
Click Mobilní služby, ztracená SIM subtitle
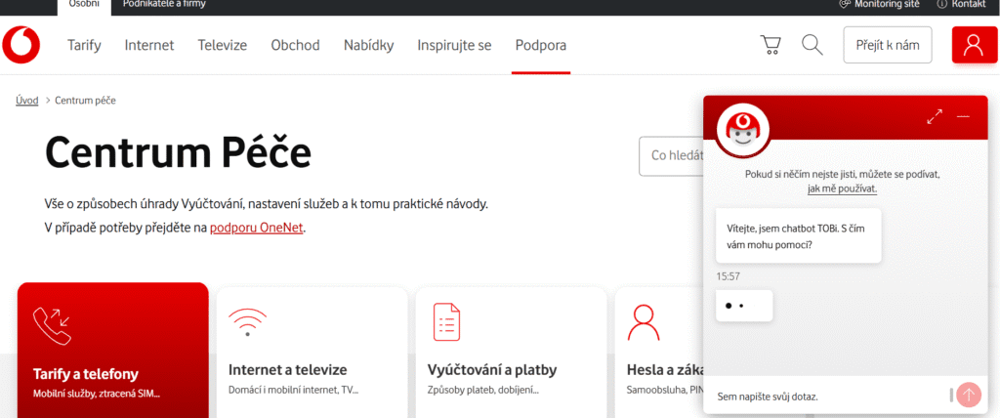tap(97, 393)
